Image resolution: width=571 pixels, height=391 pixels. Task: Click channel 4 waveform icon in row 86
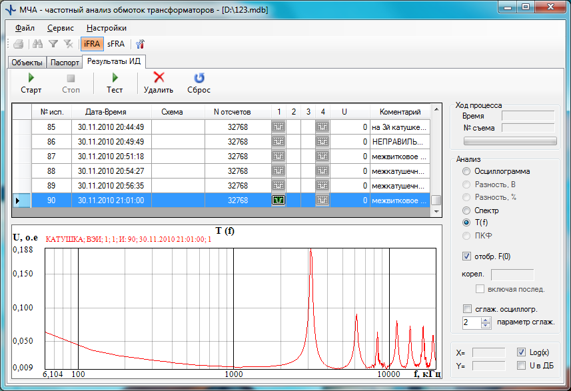[x=322, y=141]
